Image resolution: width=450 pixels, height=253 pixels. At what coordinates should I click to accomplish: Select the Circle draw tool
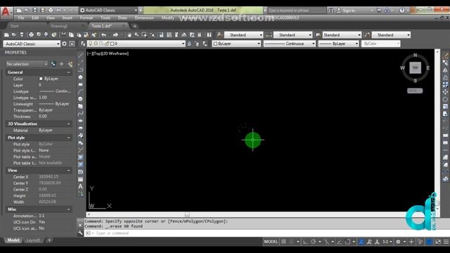81,98
